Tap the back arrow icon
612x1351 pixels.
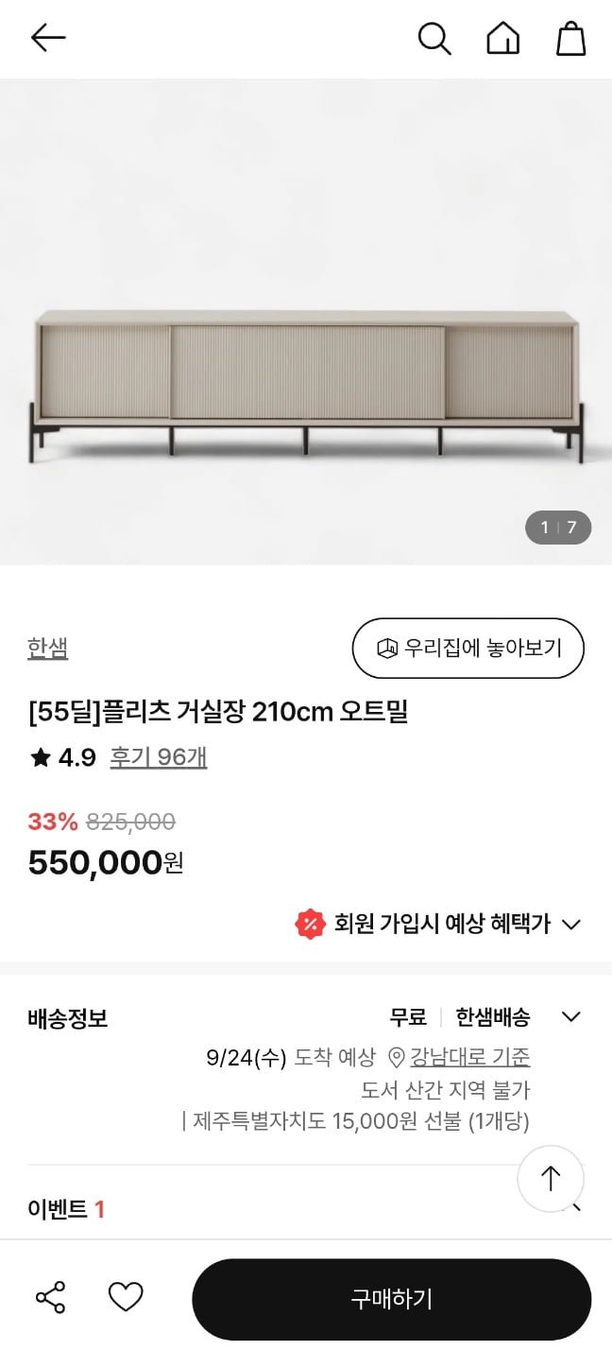[48, 38]
